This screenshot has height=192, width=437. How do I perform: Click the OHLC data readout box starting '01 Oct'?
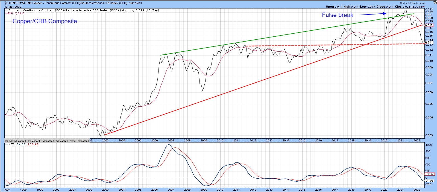[47, 141]
